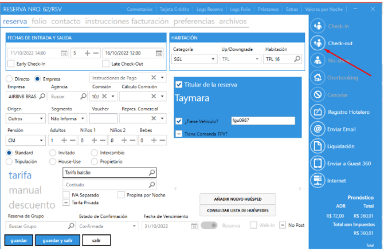Click the Liquidación document icon

(x=317, y=146)
